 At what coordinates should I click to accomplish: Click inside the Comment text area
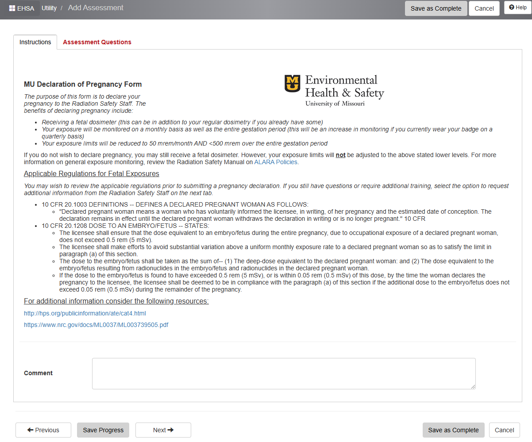point(283,373)
